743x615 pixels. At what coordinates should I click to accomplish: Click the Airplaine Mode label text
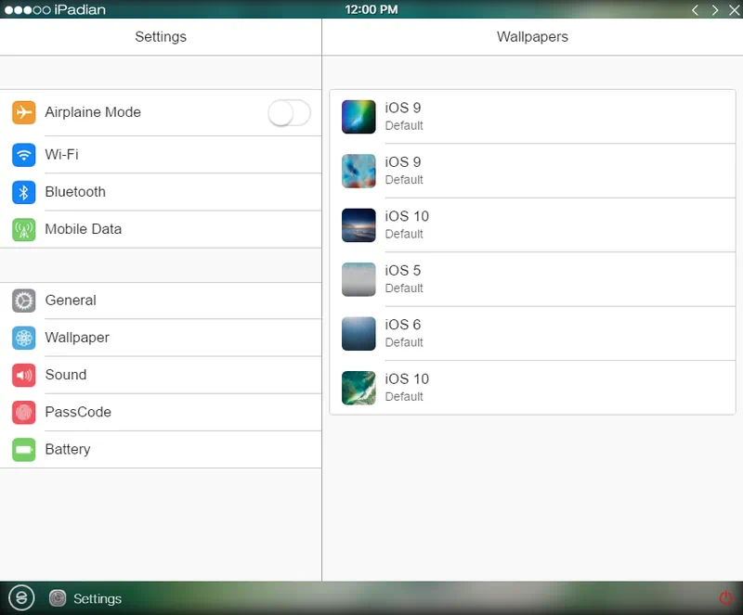pyautogui.click(x=93, y=112)
